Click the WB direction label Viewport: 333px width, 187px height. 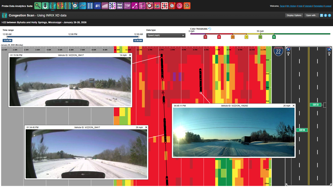(x=288, y=53)
